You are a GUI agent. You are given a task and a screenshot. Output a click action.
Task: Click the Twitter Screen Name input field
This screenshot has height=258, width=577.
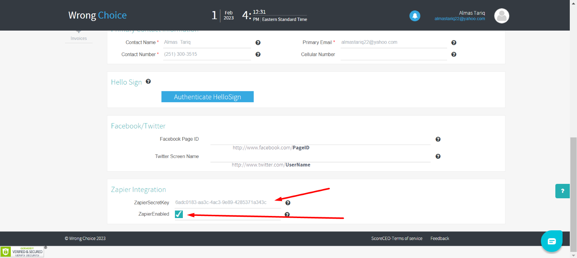tap(320, 157)
